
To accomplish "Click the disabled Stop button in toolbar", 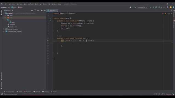I will tap(164, 7).
